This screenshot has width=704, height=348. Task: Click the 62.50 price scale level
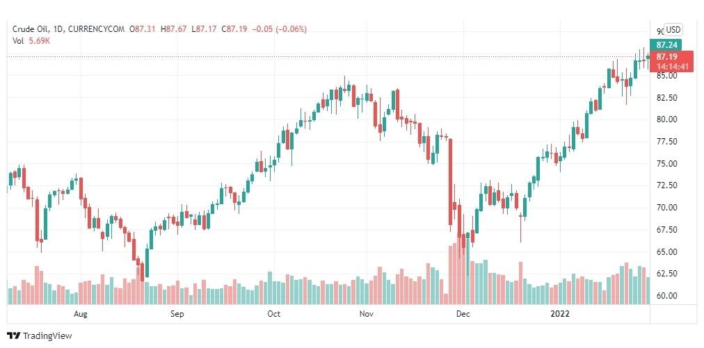point(665,274)
